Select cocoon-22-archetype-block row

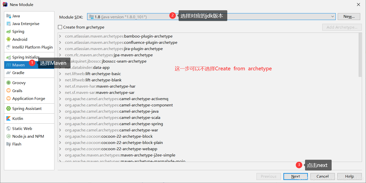(208, 136)
